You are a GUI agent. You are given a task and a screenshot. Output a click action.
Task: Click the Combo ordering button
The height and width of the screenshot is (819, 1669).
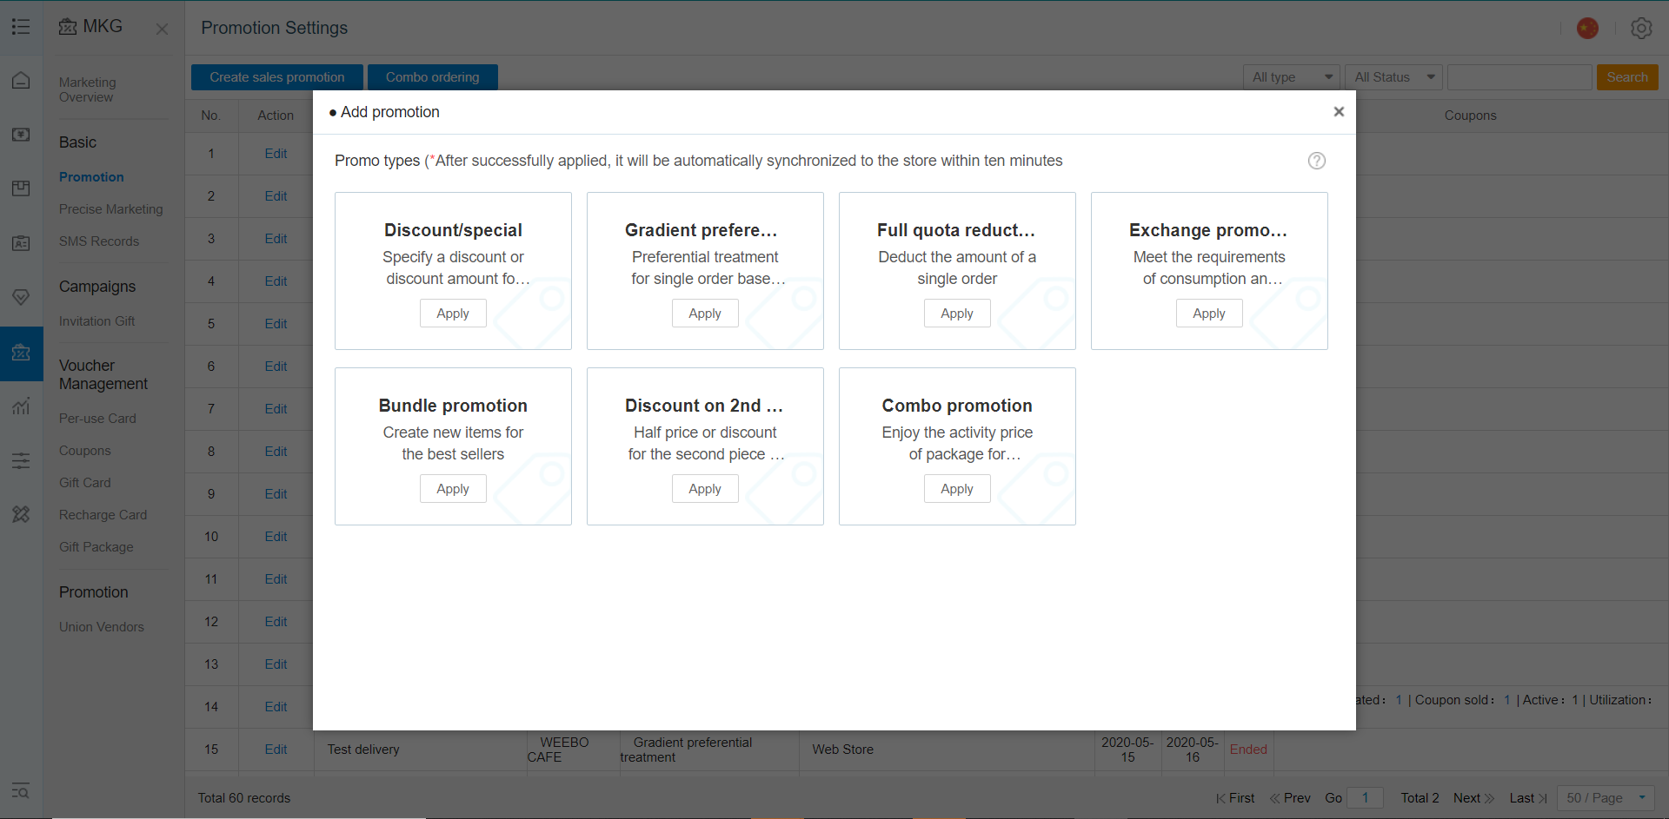pyautogui.click(x=433, y=77)
